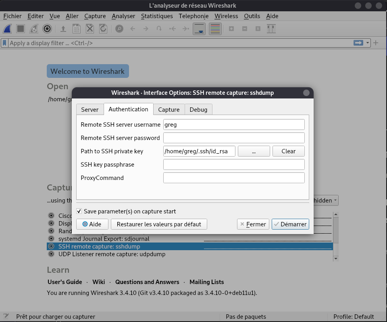Browse for private key with ... button
The width and height of the screenshot is (387, 322).
(x=254, y=151)
